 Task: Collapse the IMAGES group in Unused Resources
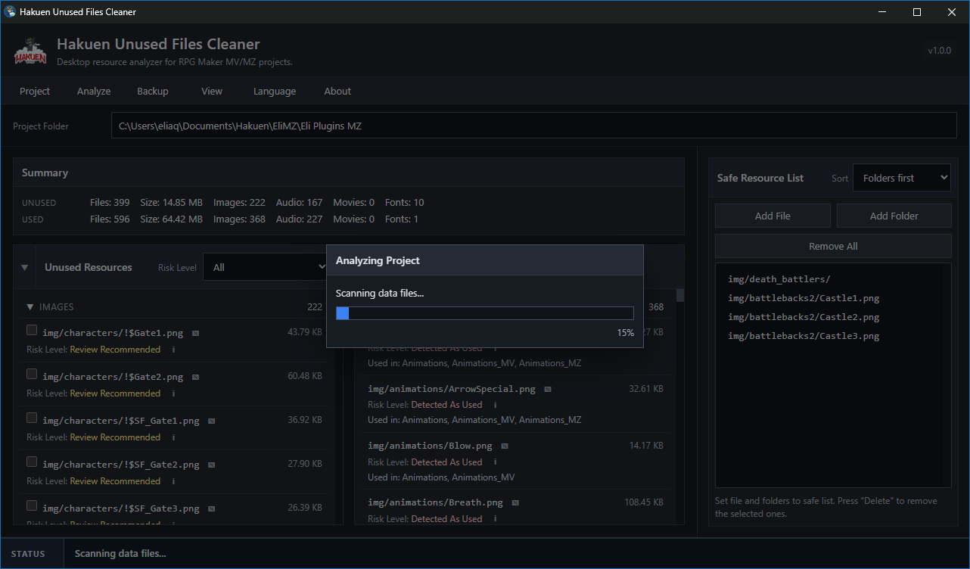pos(30,307)
